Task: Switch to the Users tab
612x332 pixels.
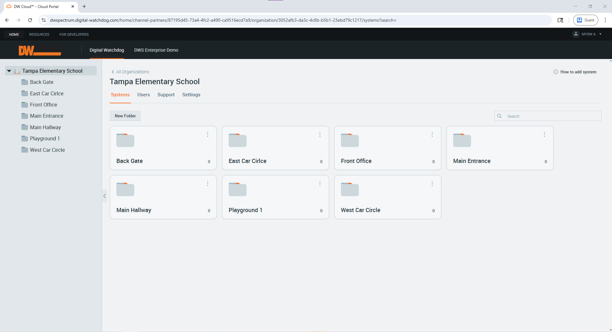Action: pyautogui.click(x=144, y=95)
